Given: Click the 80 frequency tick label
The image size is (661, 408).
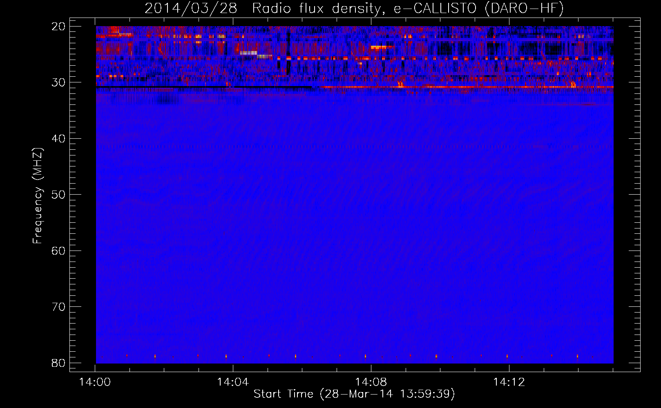Looking at the screenshot, I should pos(58,363).
